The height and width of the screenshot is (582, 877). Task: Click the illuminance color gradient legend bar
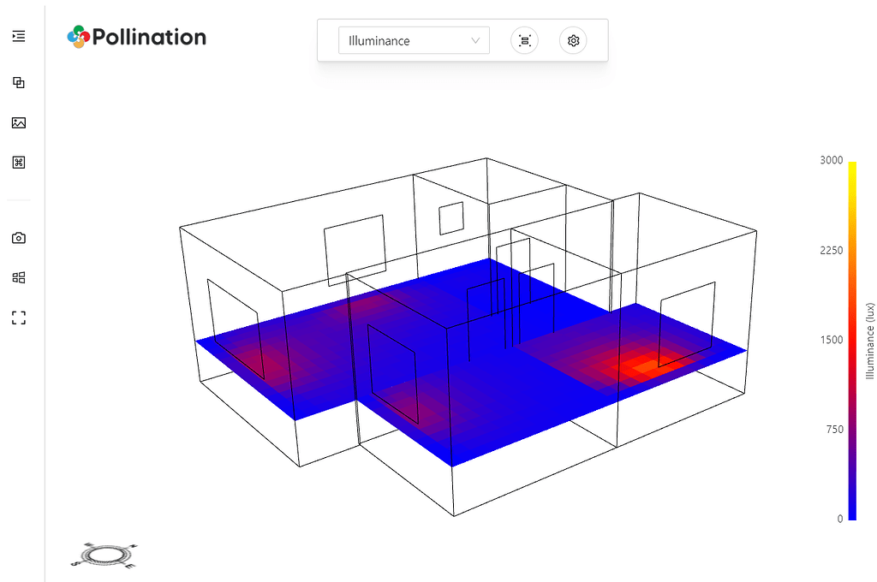pyautogui.click(x=851, y=342)
